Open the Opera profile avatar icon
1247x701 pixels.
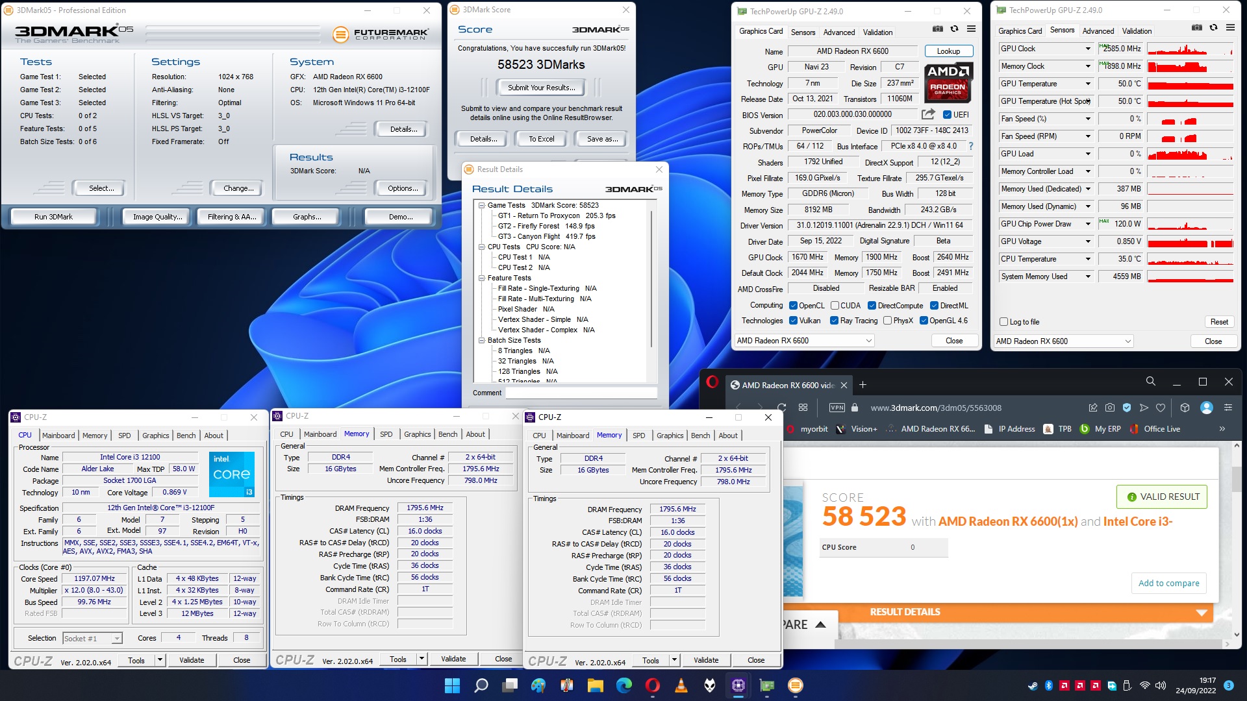tap(1207, 408)
